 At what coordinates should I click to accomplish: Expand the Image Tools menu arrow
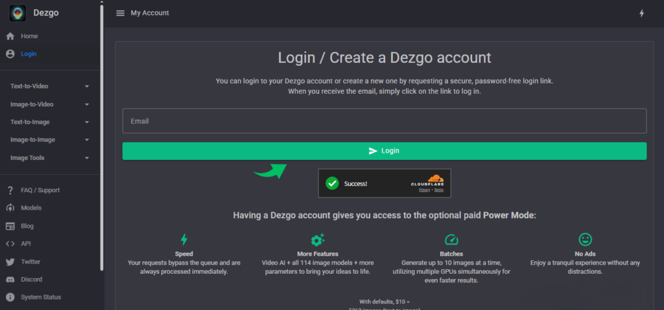coord(87,158)
